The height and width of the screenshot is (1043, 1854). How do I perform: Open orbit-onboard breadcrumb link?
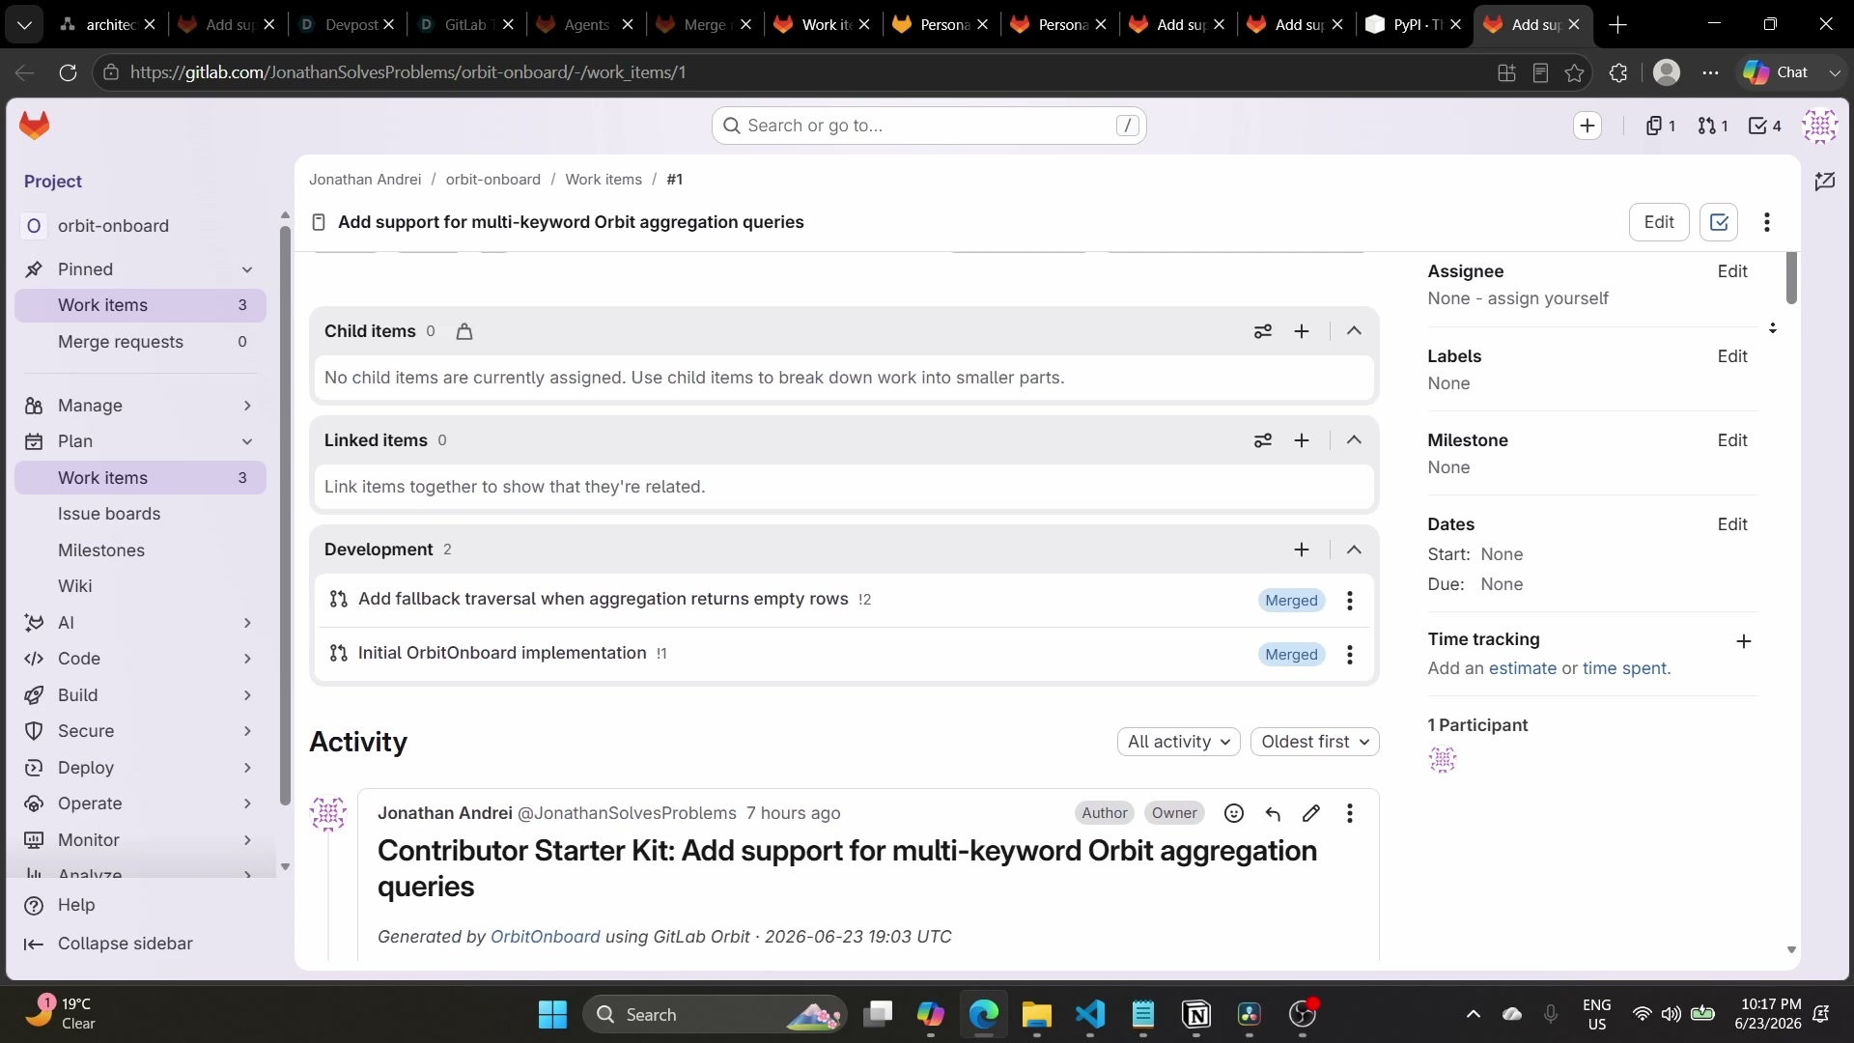(493, 180)
